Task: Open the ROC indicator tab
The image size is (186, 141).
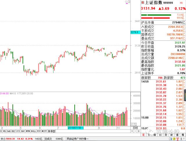Action: click(x=23, y=131)
